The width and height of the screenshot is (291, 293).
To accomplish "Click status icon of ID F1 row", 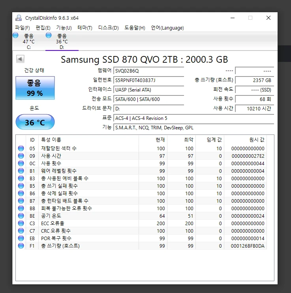I will point(21,246).
